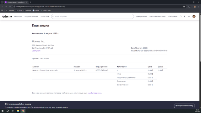Click the site information icon in address bar
This screenshot has height=113, width=201.
point(14,7)
